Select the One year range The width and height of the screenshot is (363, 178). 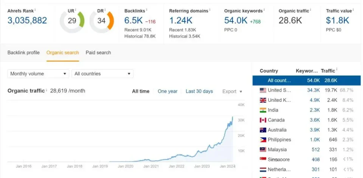tap(168, 91)
